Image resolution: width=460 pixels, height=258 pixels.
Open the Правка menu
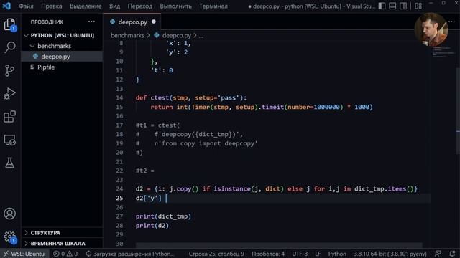[52, 6]
